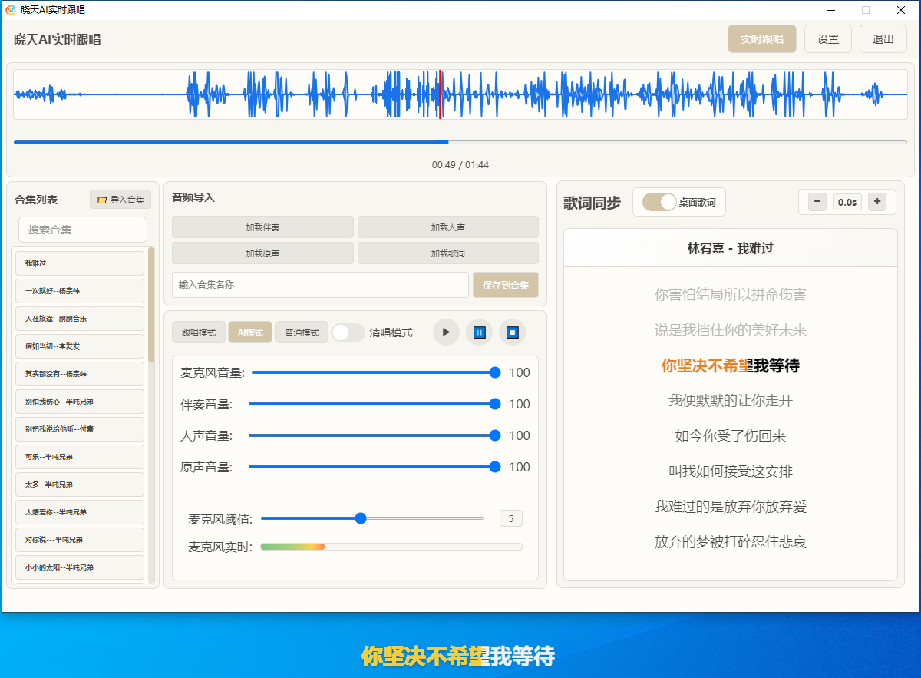Screen dimensions: 921x678
Task: Enable the 清唱模式 toggle switch
Action: 348,332
